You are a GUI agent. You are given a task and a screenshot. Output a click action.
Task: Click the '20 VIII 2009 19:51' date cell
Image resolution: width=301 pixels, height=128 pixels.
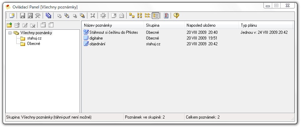(x=202, y=38)
